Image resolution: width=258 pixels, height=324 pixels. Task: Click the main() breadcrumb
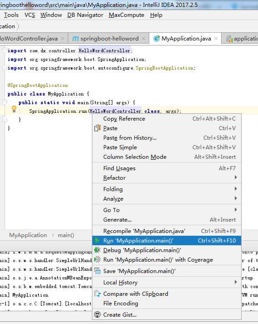coord(66,235)
